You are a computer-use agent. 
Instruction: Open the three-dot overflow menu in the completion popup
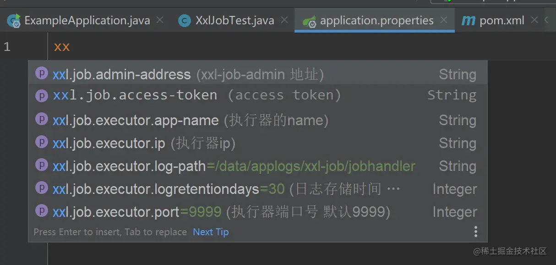click(x=475, y=232)
